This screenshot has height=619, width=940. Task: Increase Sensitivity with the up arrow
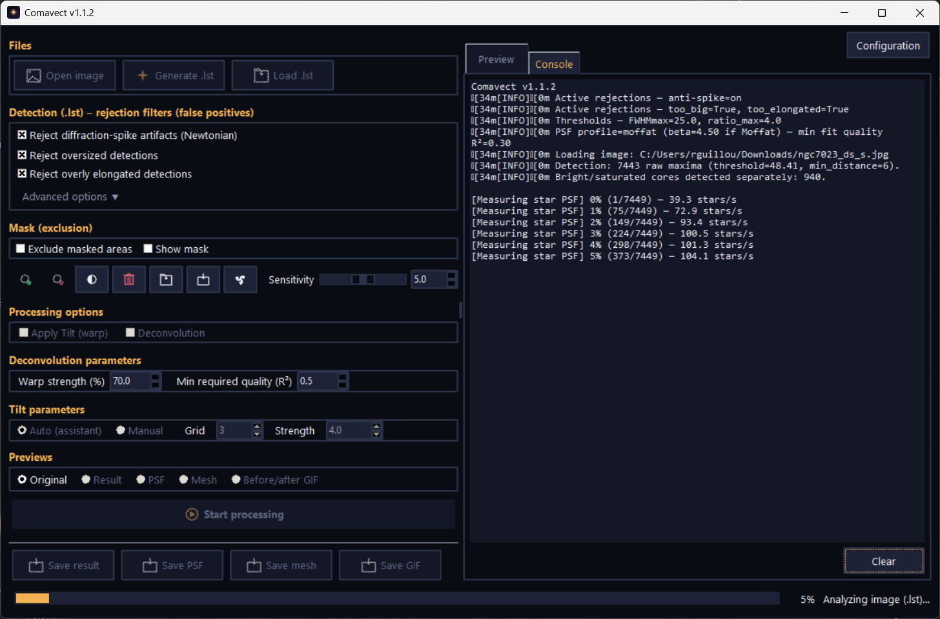(451, 276)
